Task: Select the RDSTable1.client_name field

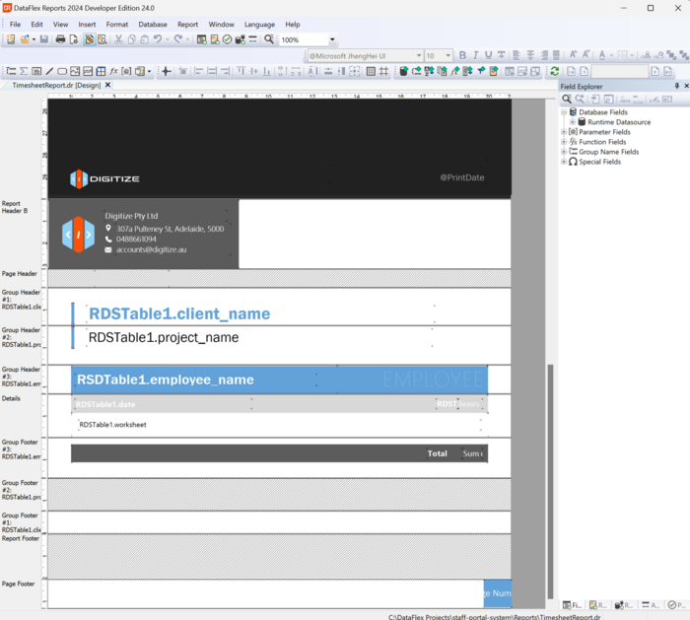Action: 178,313
